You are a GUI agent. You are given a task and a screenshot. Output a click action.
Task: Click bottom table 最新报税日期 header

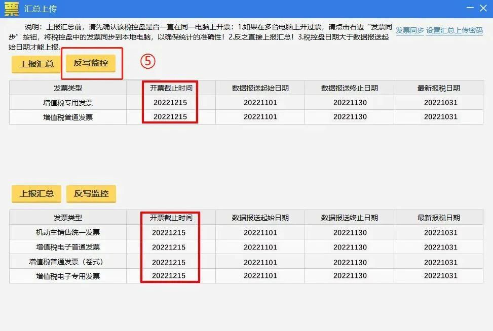(x=439, y=218)
